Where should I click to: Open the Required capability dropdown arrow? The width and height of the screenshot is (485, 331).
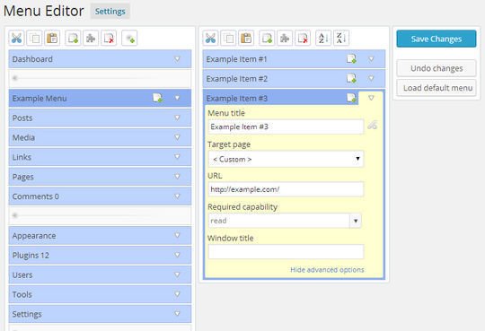(356, 221)
